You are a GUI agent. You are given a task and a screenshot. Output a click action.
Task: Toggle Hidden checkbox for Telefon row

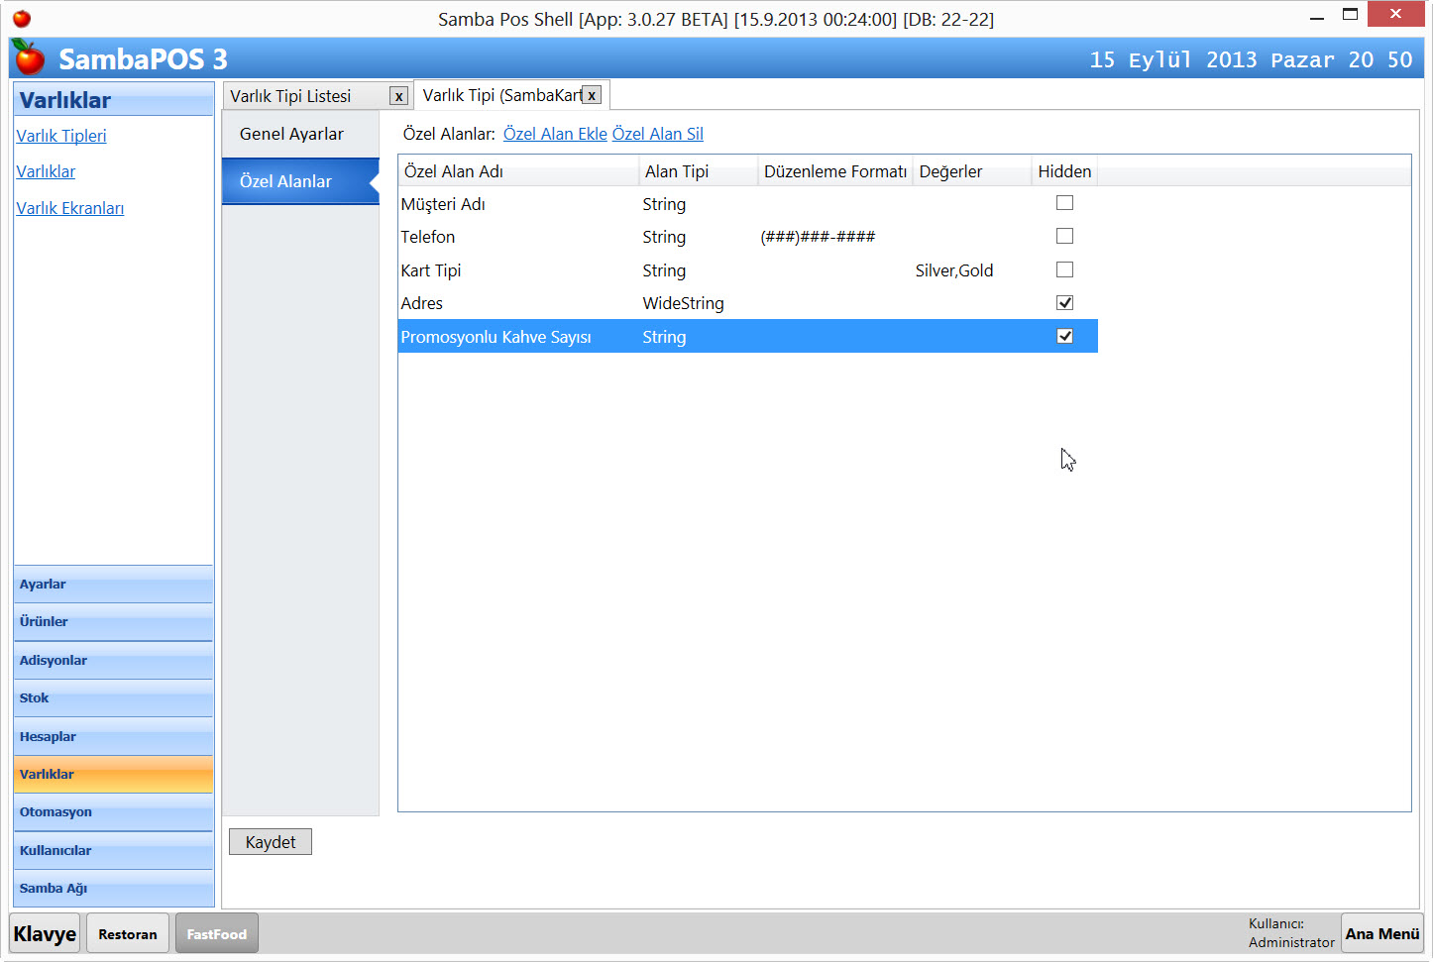click(x=1064, y=236)
